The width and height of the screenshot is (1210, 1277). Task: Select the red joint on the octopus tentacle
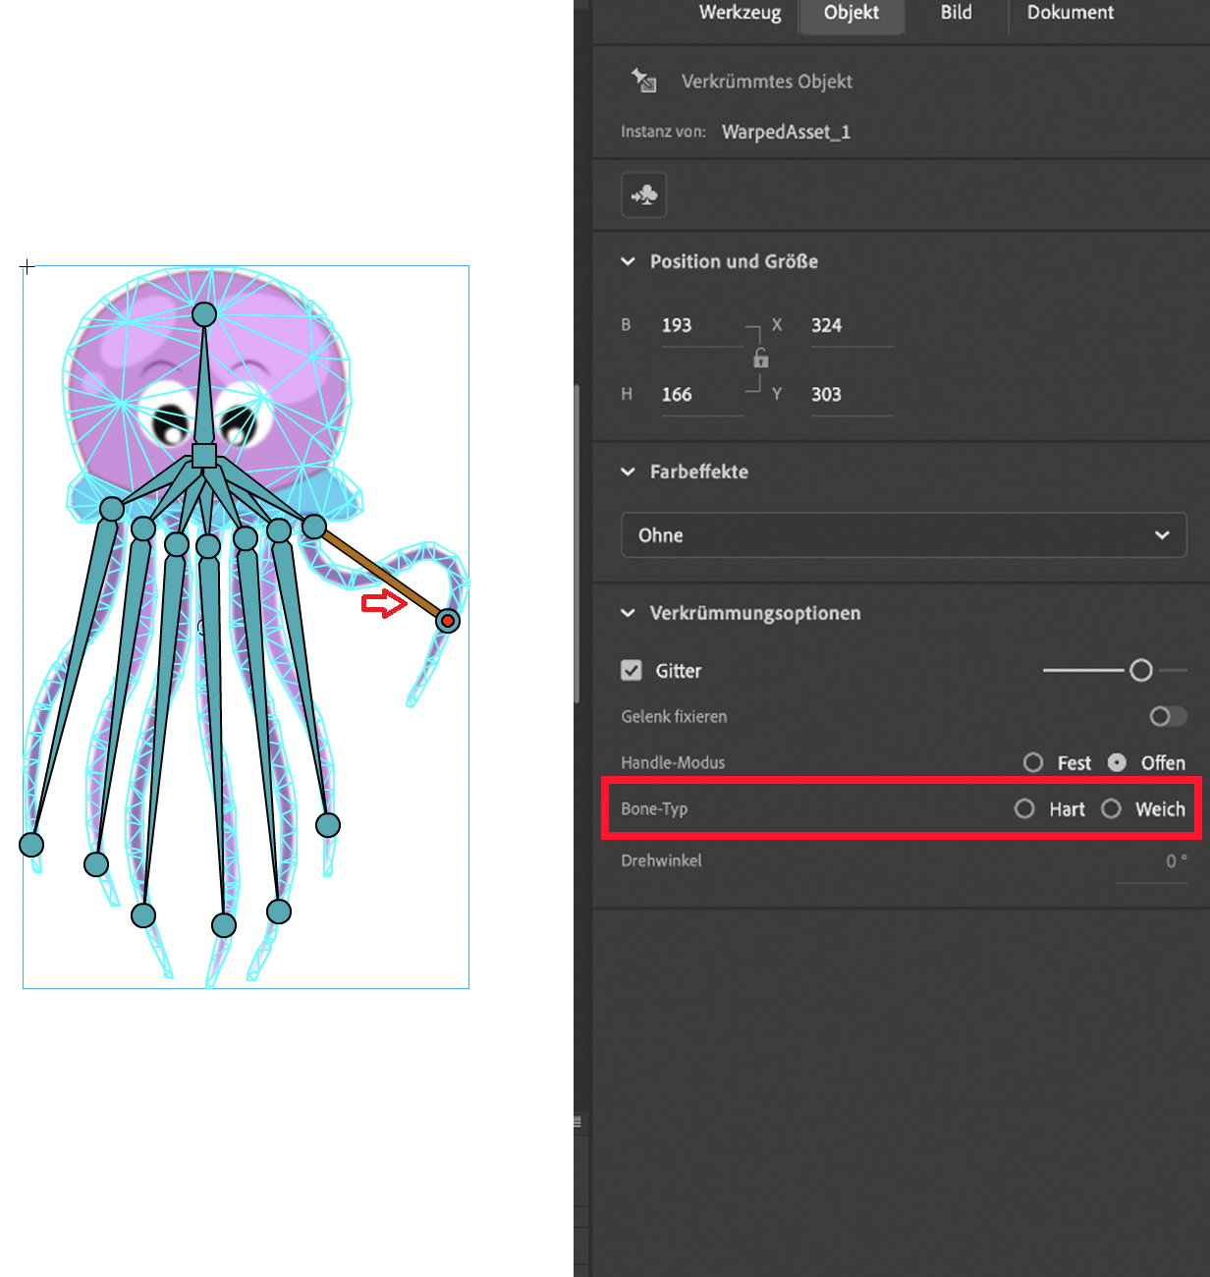pyautogui.click(x=448, y=620)
